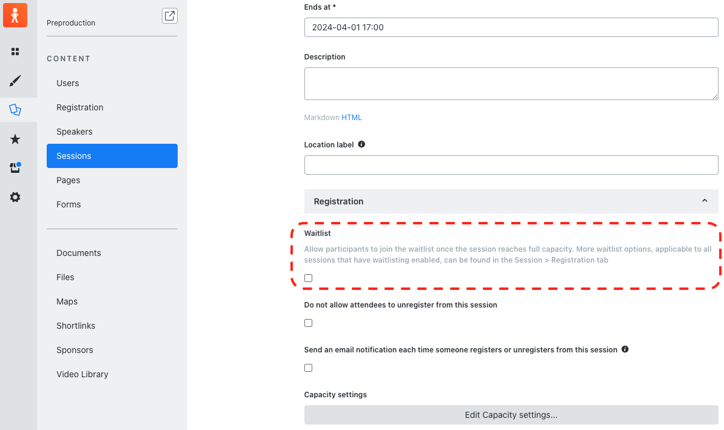The width and height of the screenshot is (724, 430).
Task: Open Preproduction in external window icon
Action: 169,16
